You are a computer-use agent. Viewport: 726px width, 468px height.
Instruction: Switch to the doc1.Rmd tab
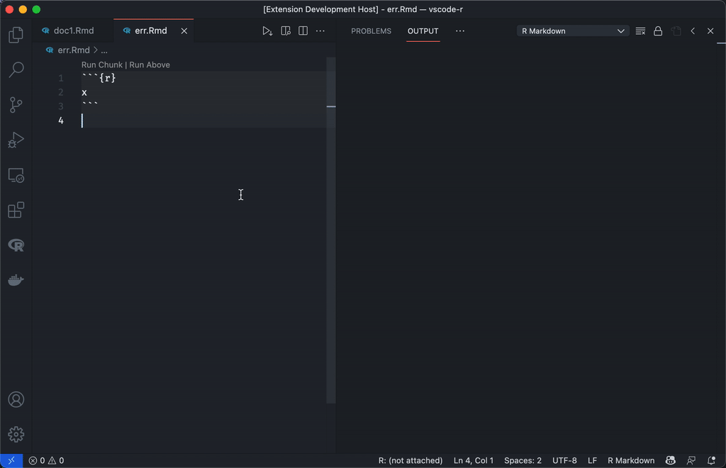[x=73, y=31]
